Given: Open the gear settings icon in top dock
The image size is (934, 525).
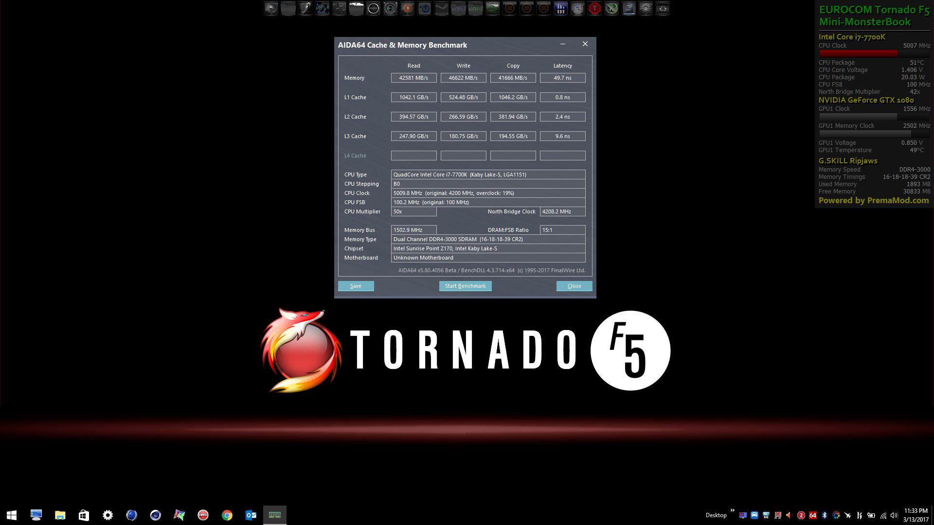Looking at the screenshot, I should [x=646, y=8].
